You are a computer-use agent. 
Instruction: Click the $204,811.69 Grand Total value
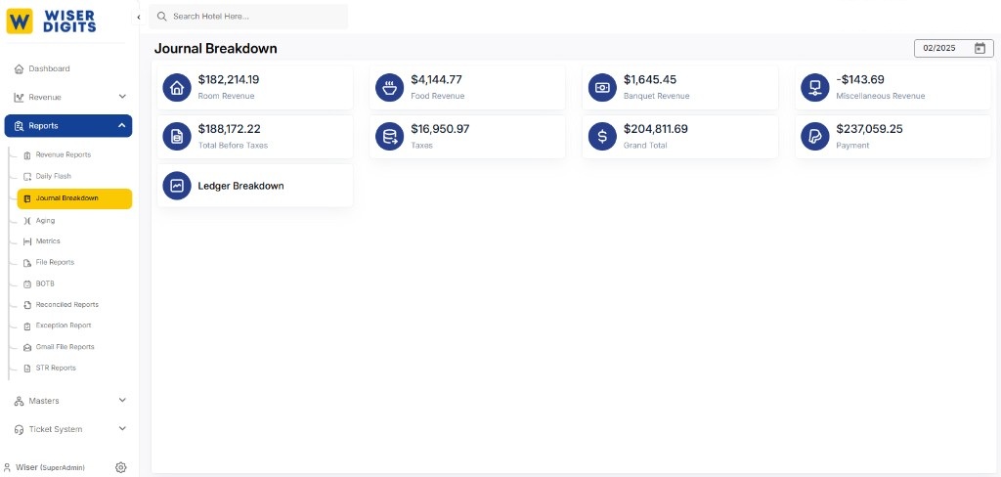coord(656,129)
